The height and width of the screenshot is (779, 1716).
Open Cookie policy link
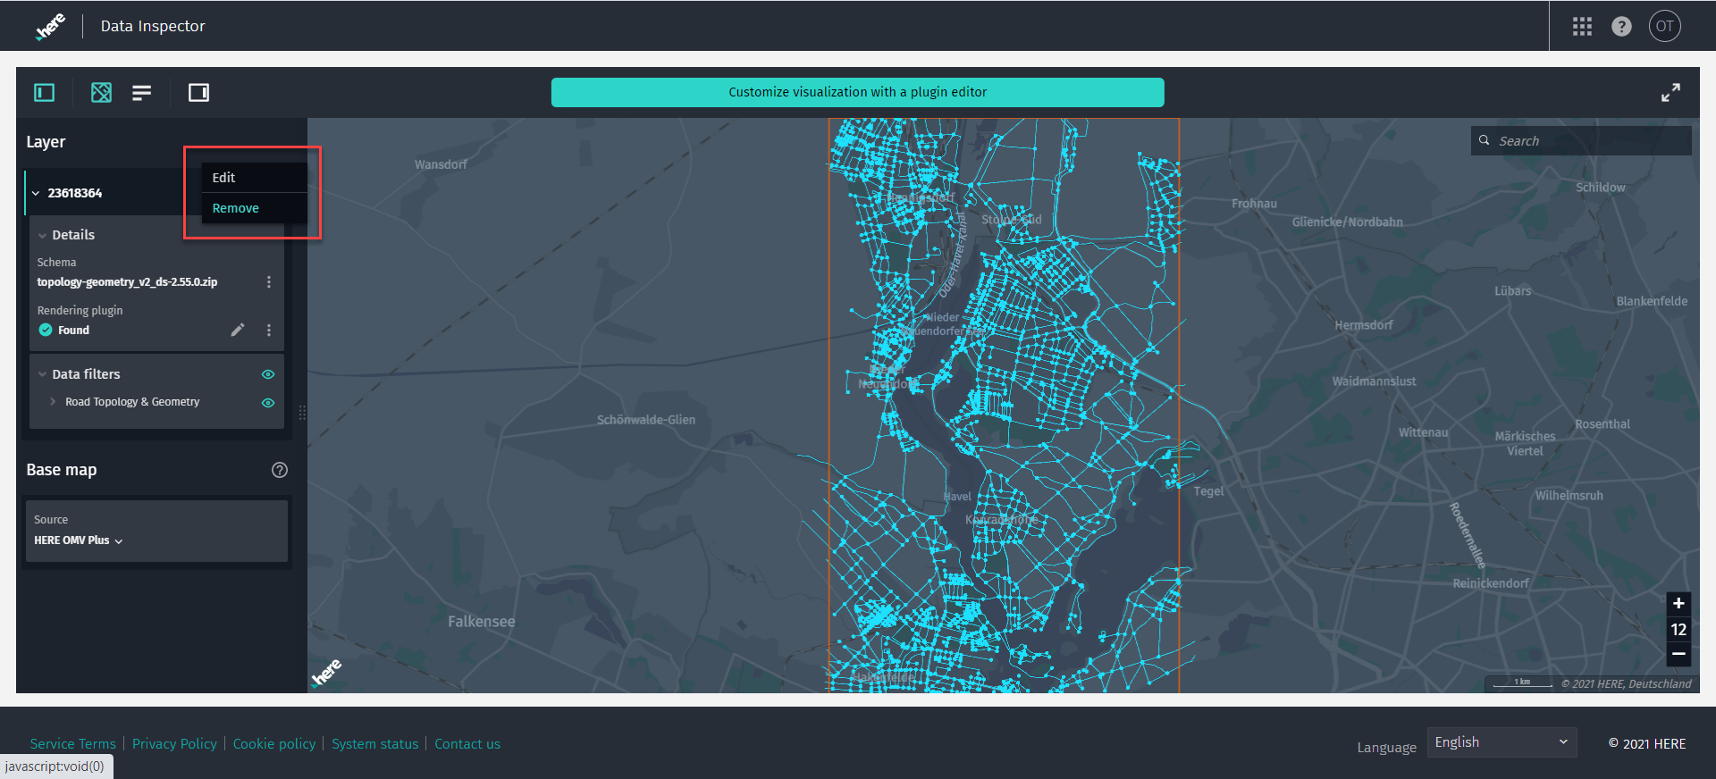pyautogui.click(x=274, y=744)
